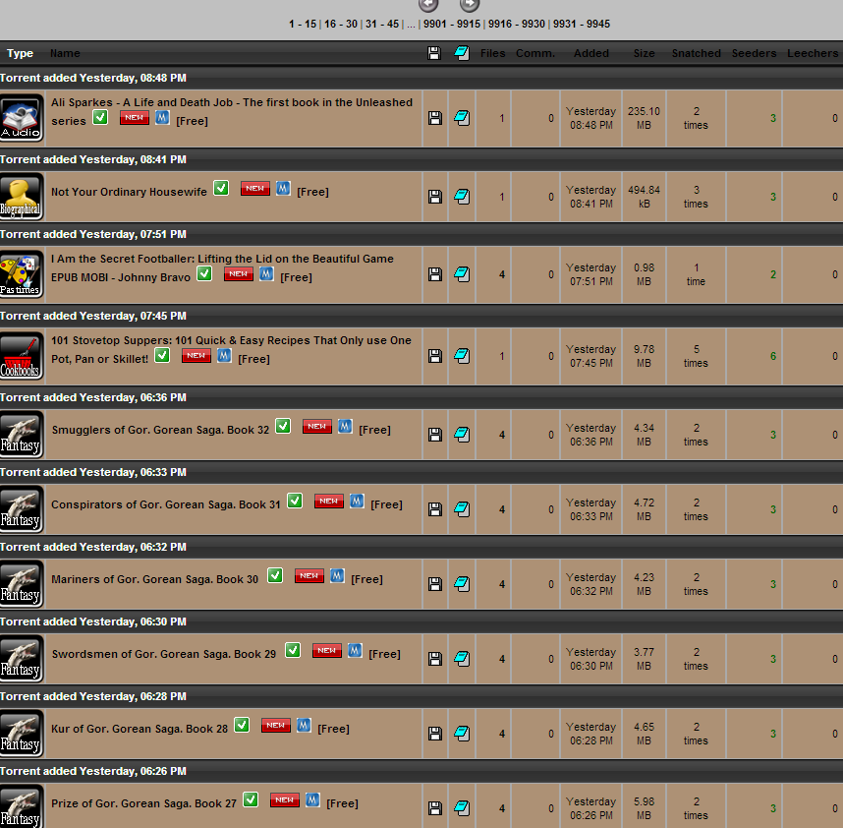Click '1 time' snatched count for Secret Footballer
The height and width of the screenshot is (828, 843).
point(696,274)
